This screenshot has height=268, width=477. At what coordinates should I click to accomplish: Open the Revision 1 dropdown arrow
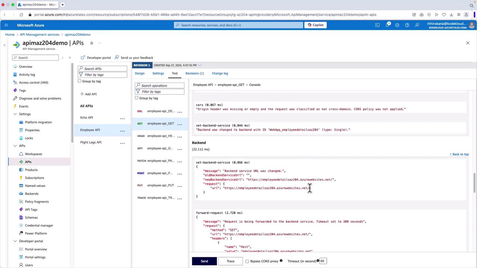click(200, 65)
